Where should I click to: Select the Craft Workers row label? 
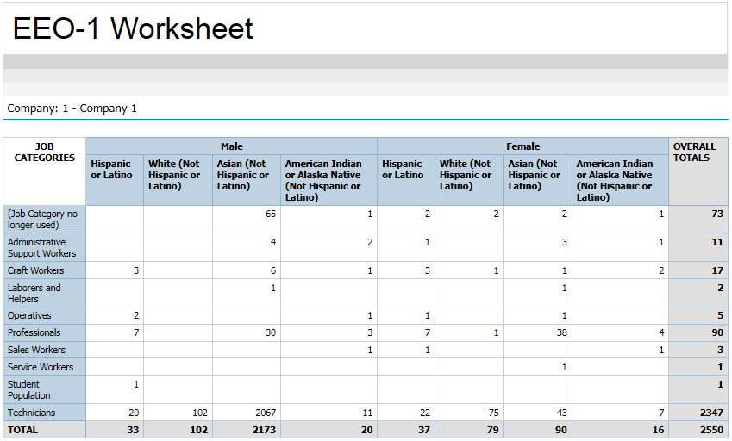tap(35, 270)
